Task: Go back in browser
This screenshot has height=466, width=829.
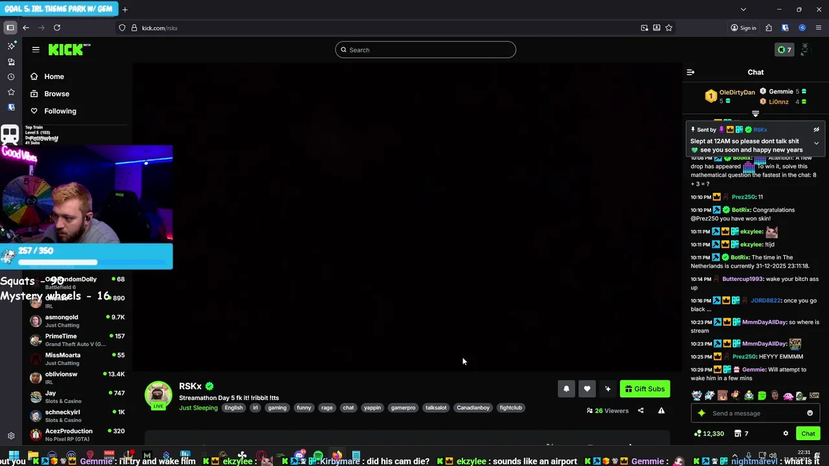Action: [25, 28]
